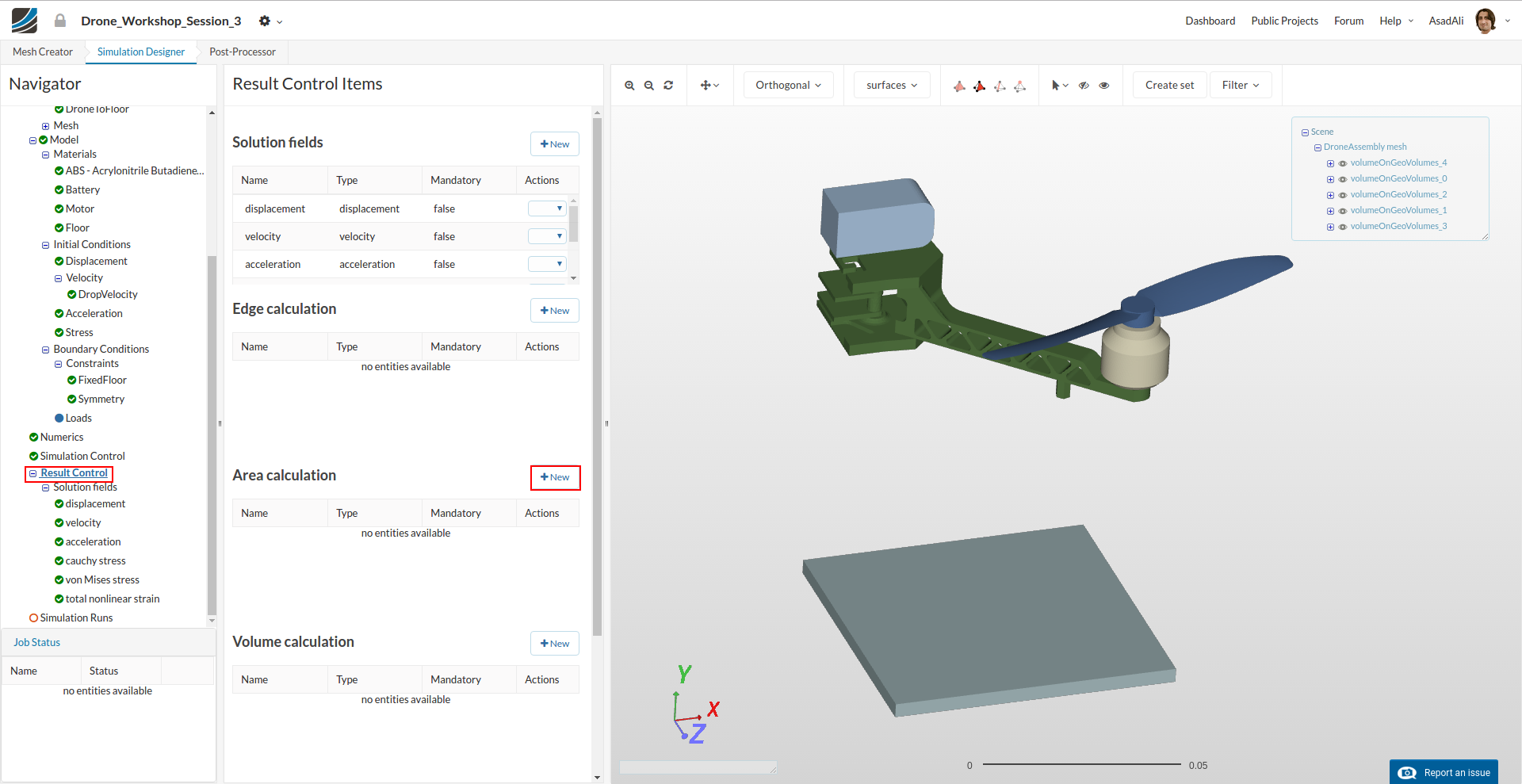Add a New Area calculation item

pyautogui.click(x=555, y=477)
